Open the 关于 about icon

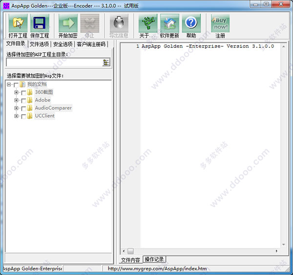(148, 23)
